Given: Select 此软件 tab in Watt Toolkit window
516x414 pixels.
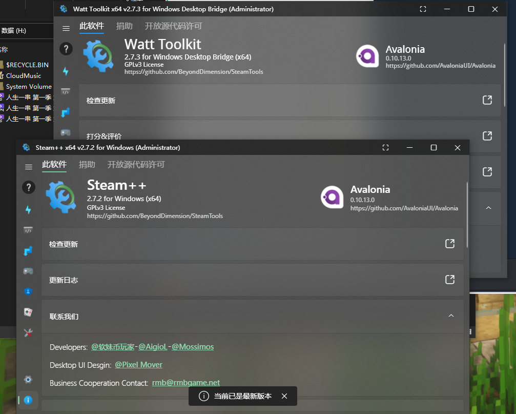Looking at the screenshot, I should click(92, 26).
